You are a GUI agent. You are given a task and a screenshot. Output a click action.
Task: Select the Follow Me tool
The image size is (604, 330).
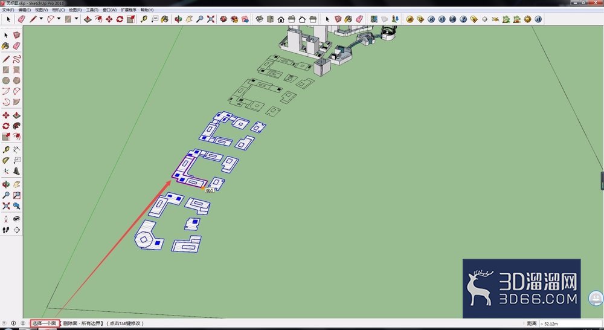pos(16,126)
